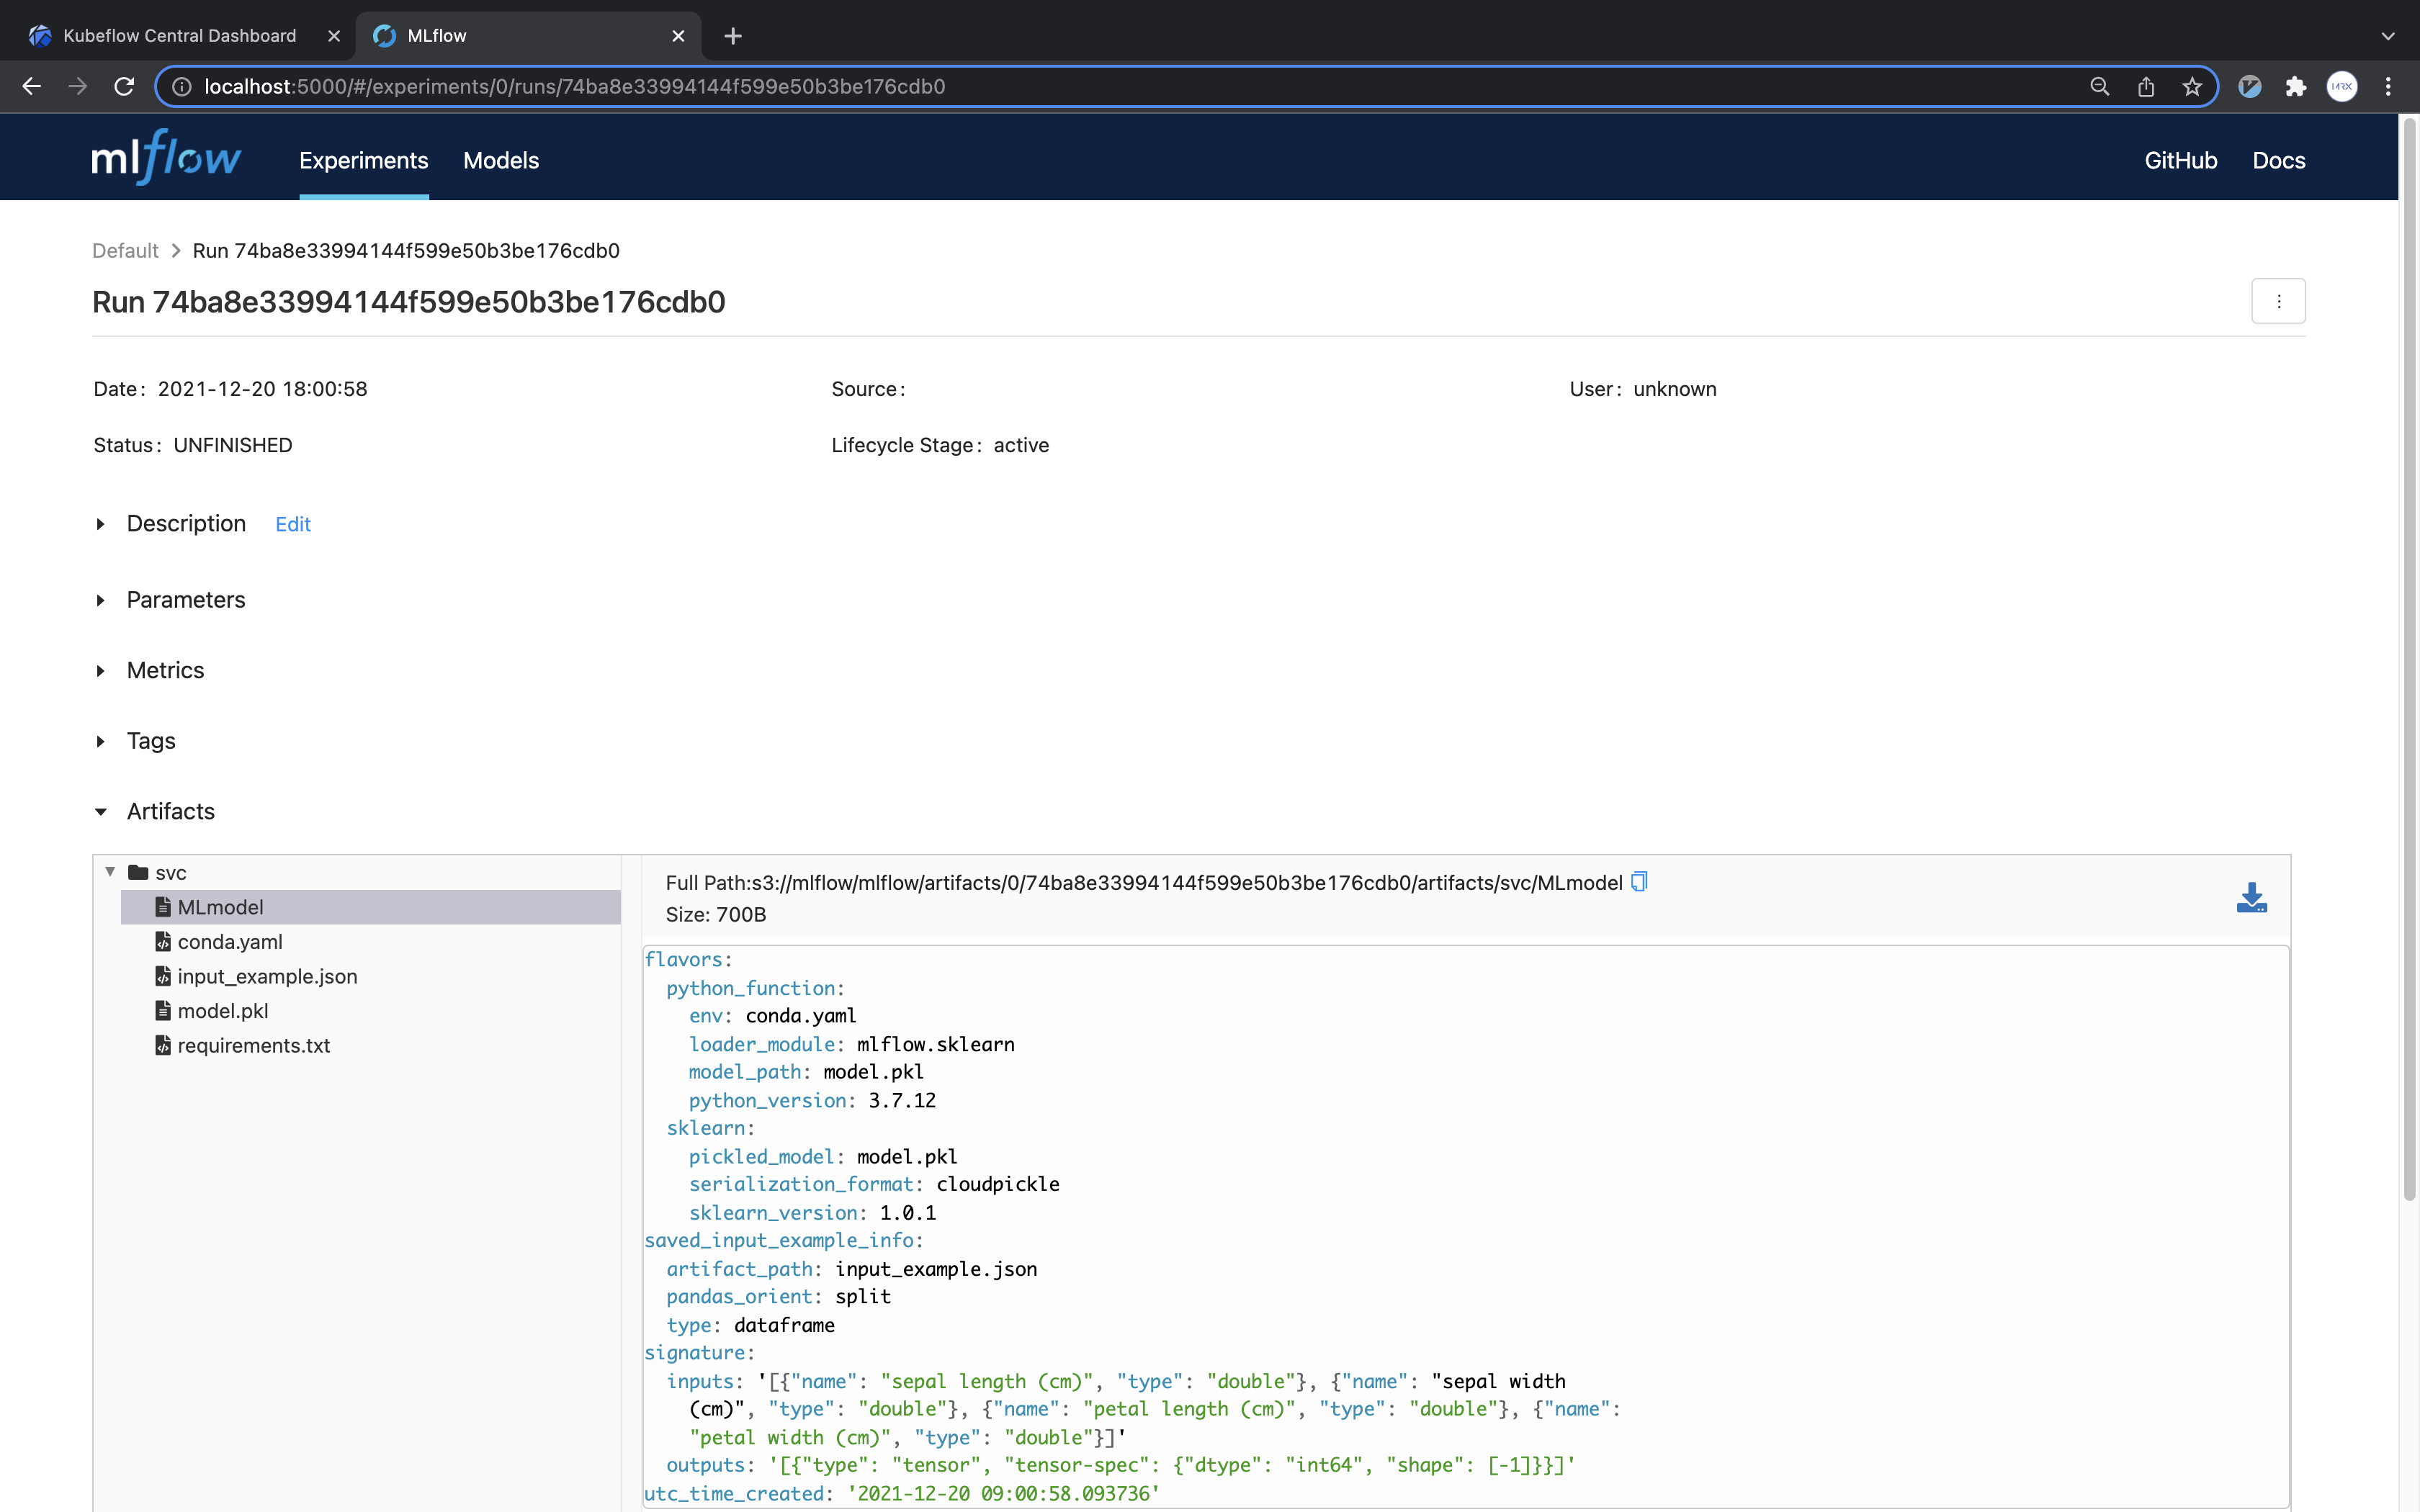Click the input_example.json file icon
This screenshot has height=1512, width=2420.
163,976
